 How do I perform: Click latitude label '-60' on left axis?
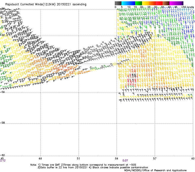click(2, 155)
